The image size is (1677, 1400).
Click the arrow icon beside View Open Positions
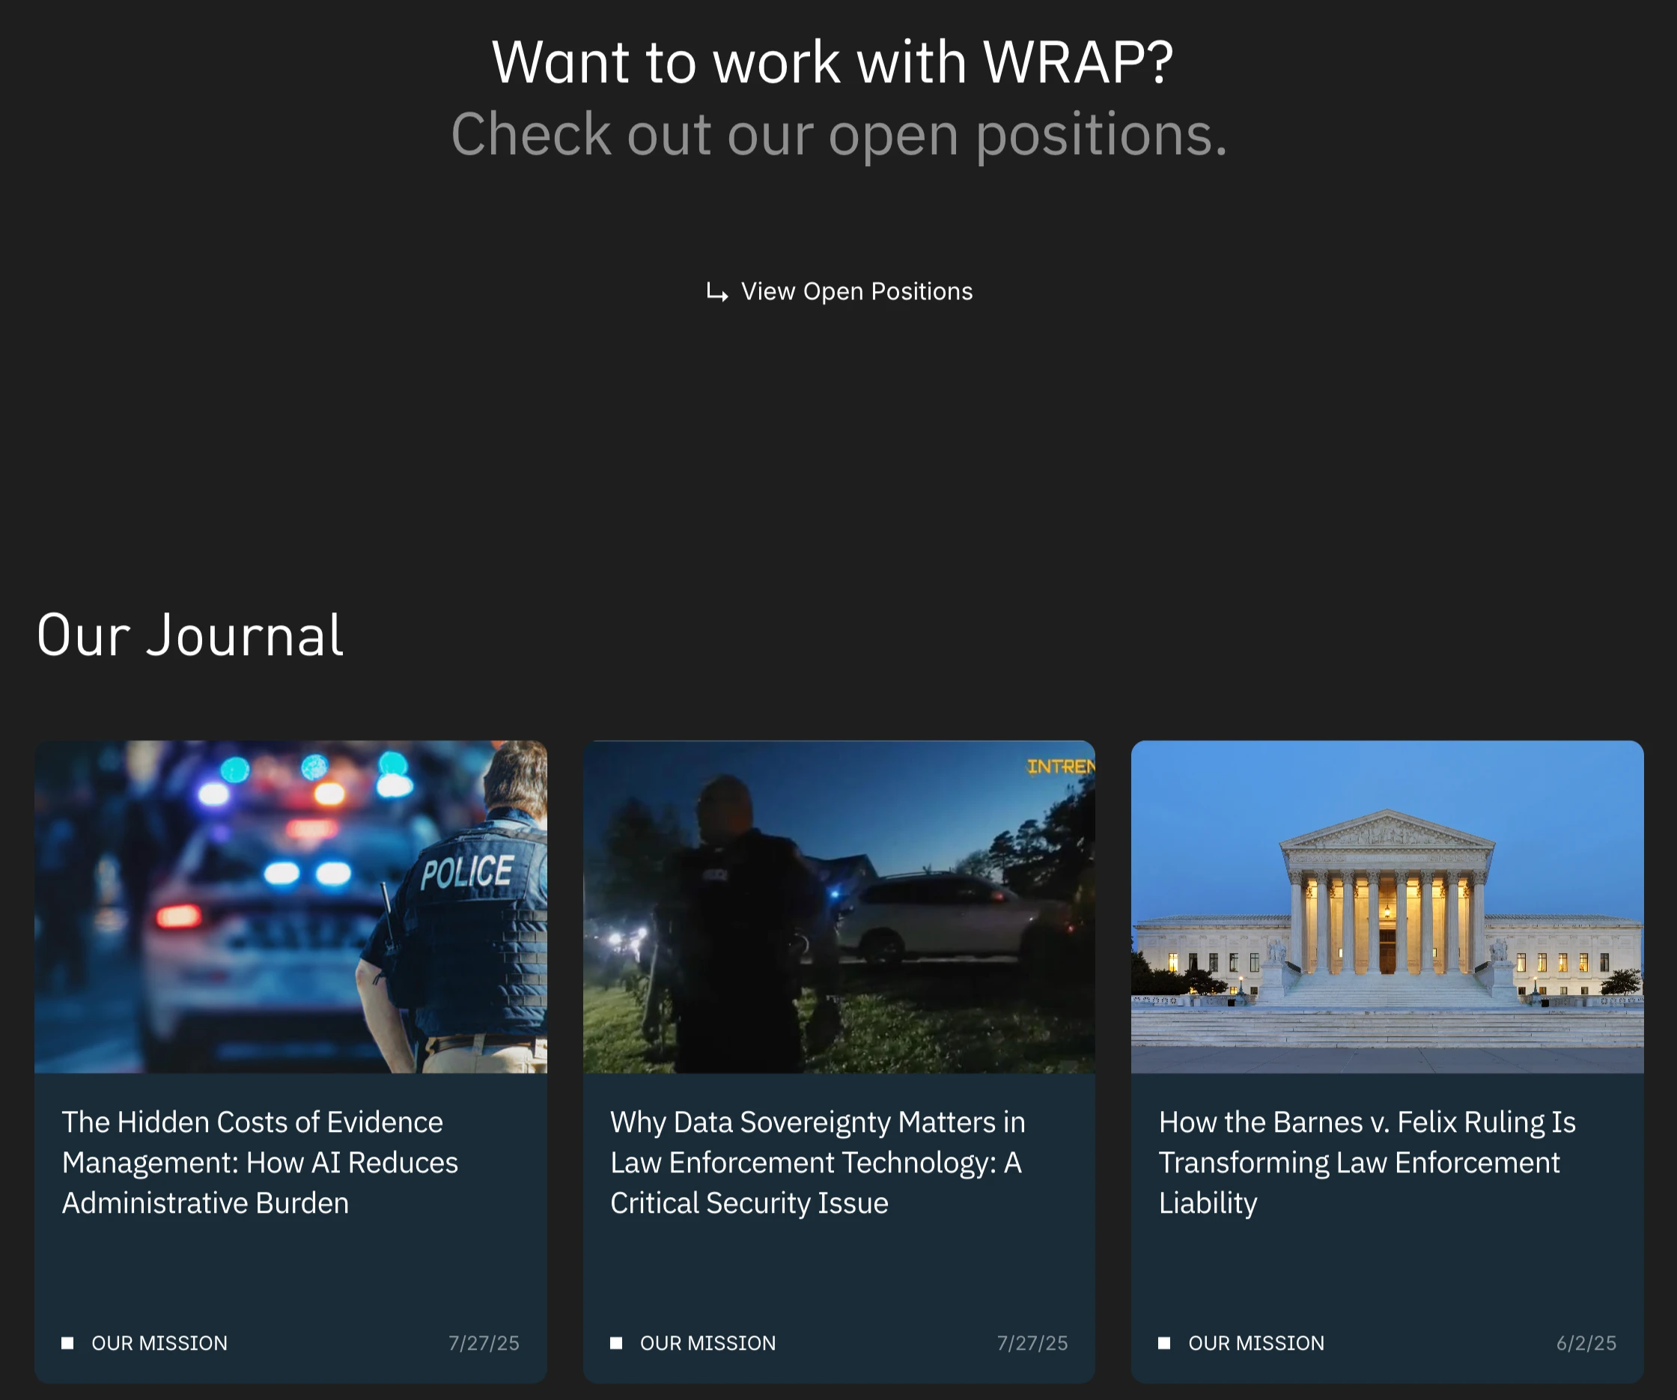[716, 292]
